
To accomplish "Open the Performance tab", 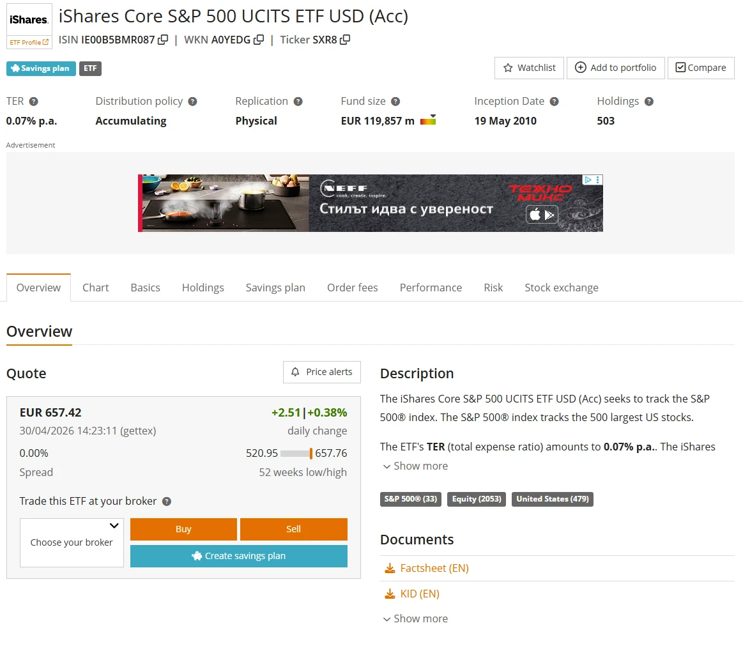I will click(x=431, y=288).
